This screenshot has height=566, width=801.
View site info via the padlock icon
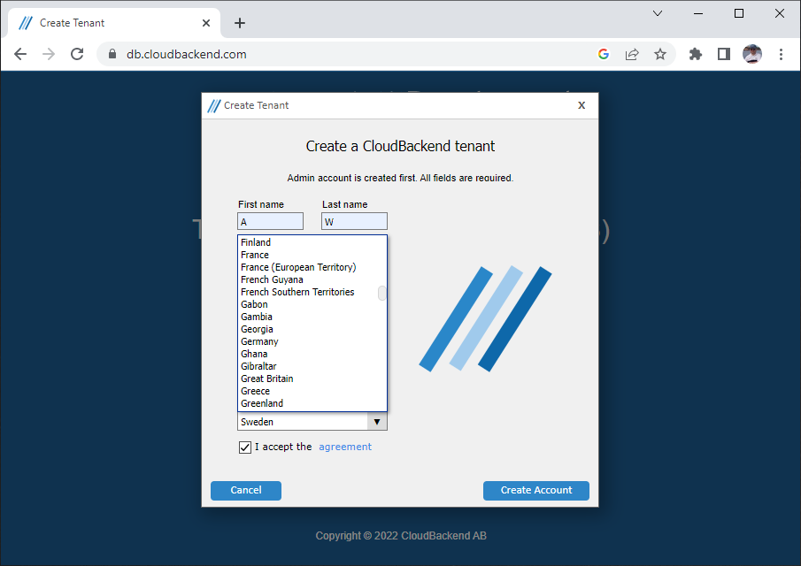[112, 54]
